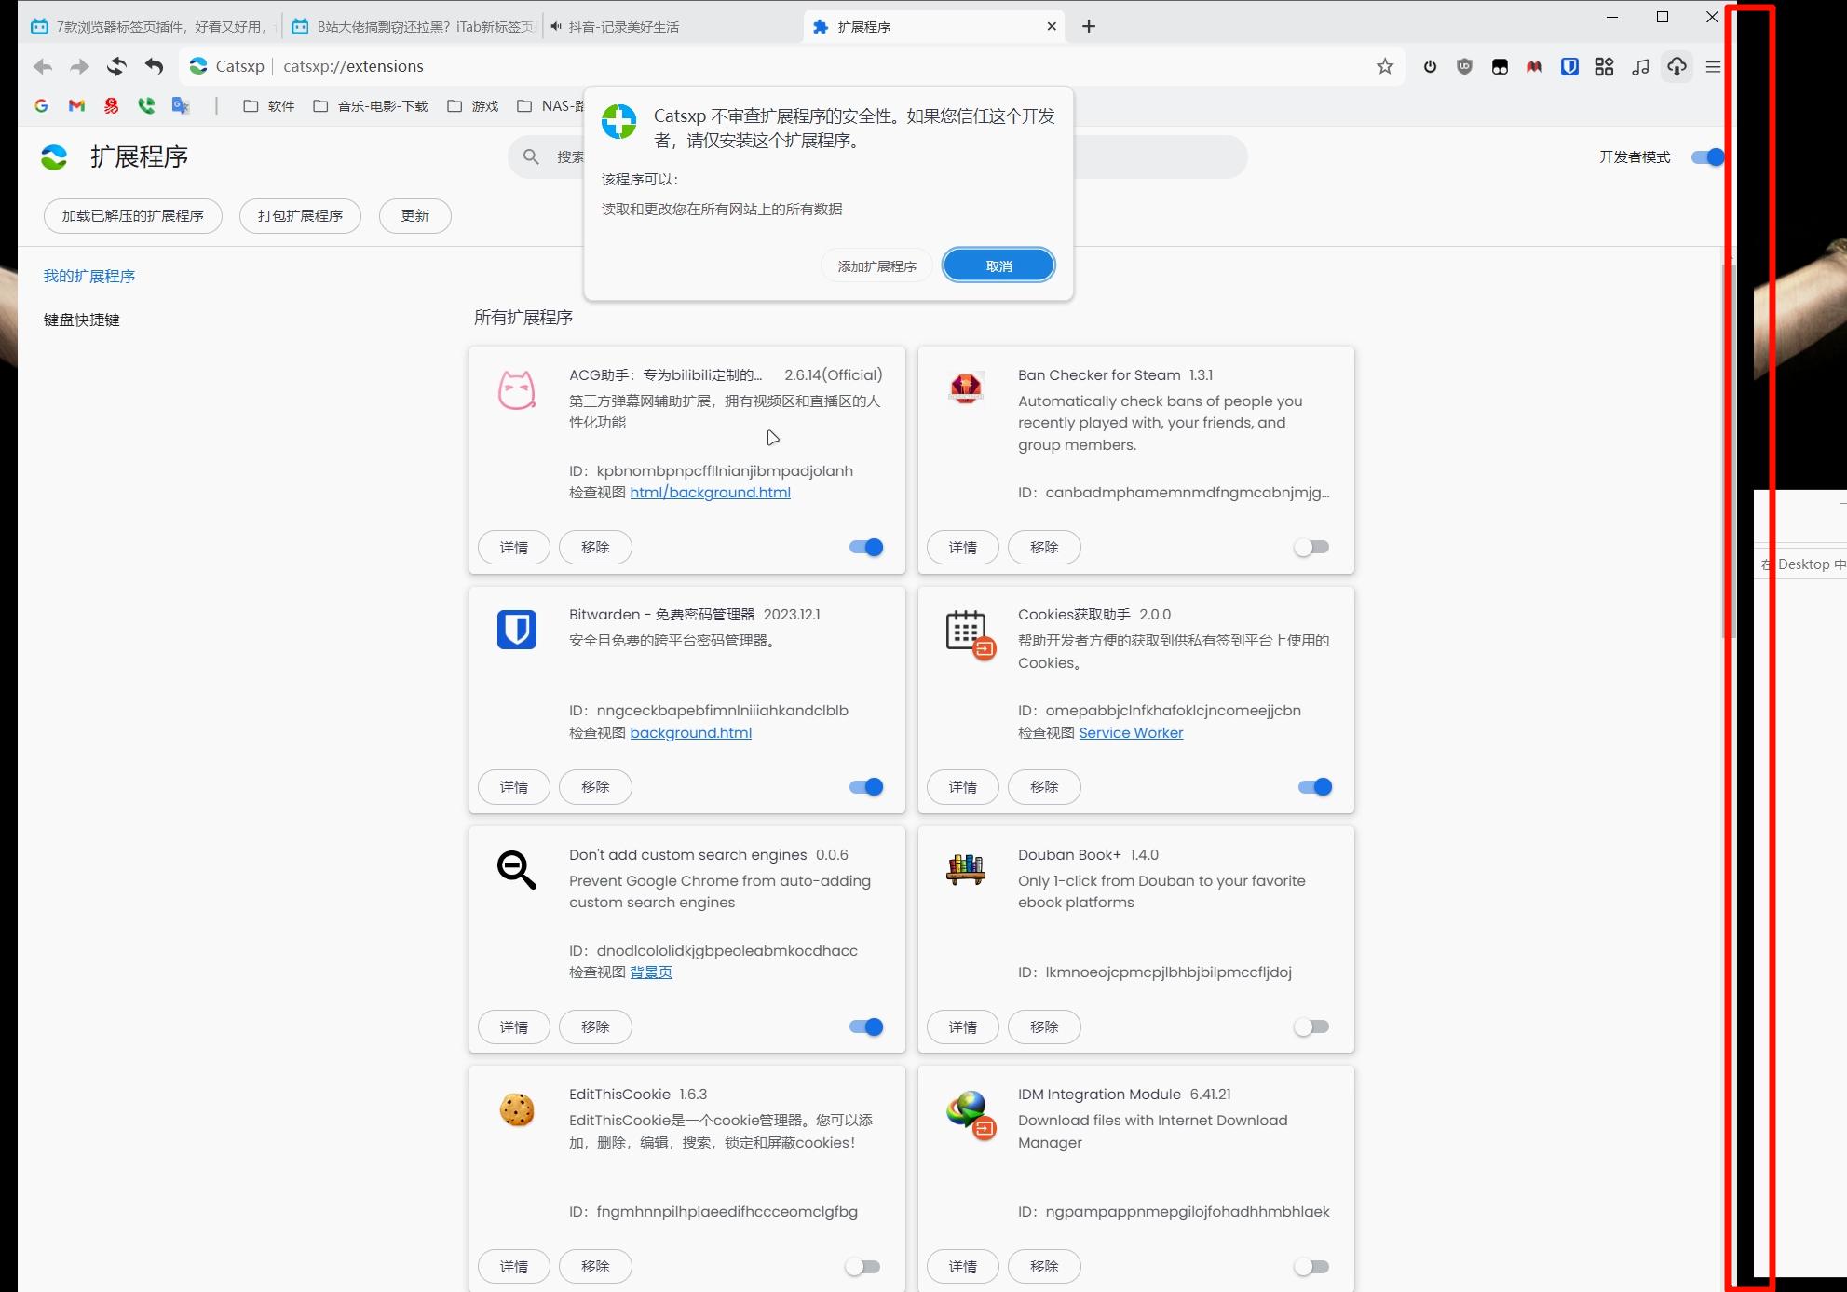This screenshot has height=1292, width=1847.
Task: Disable the ACG助手 extension toggle
Action: click(x=866, y=548)
